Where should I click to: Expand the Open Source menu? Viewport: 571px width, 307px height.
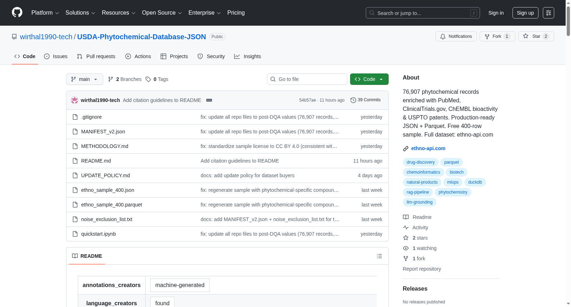[162, 13]
